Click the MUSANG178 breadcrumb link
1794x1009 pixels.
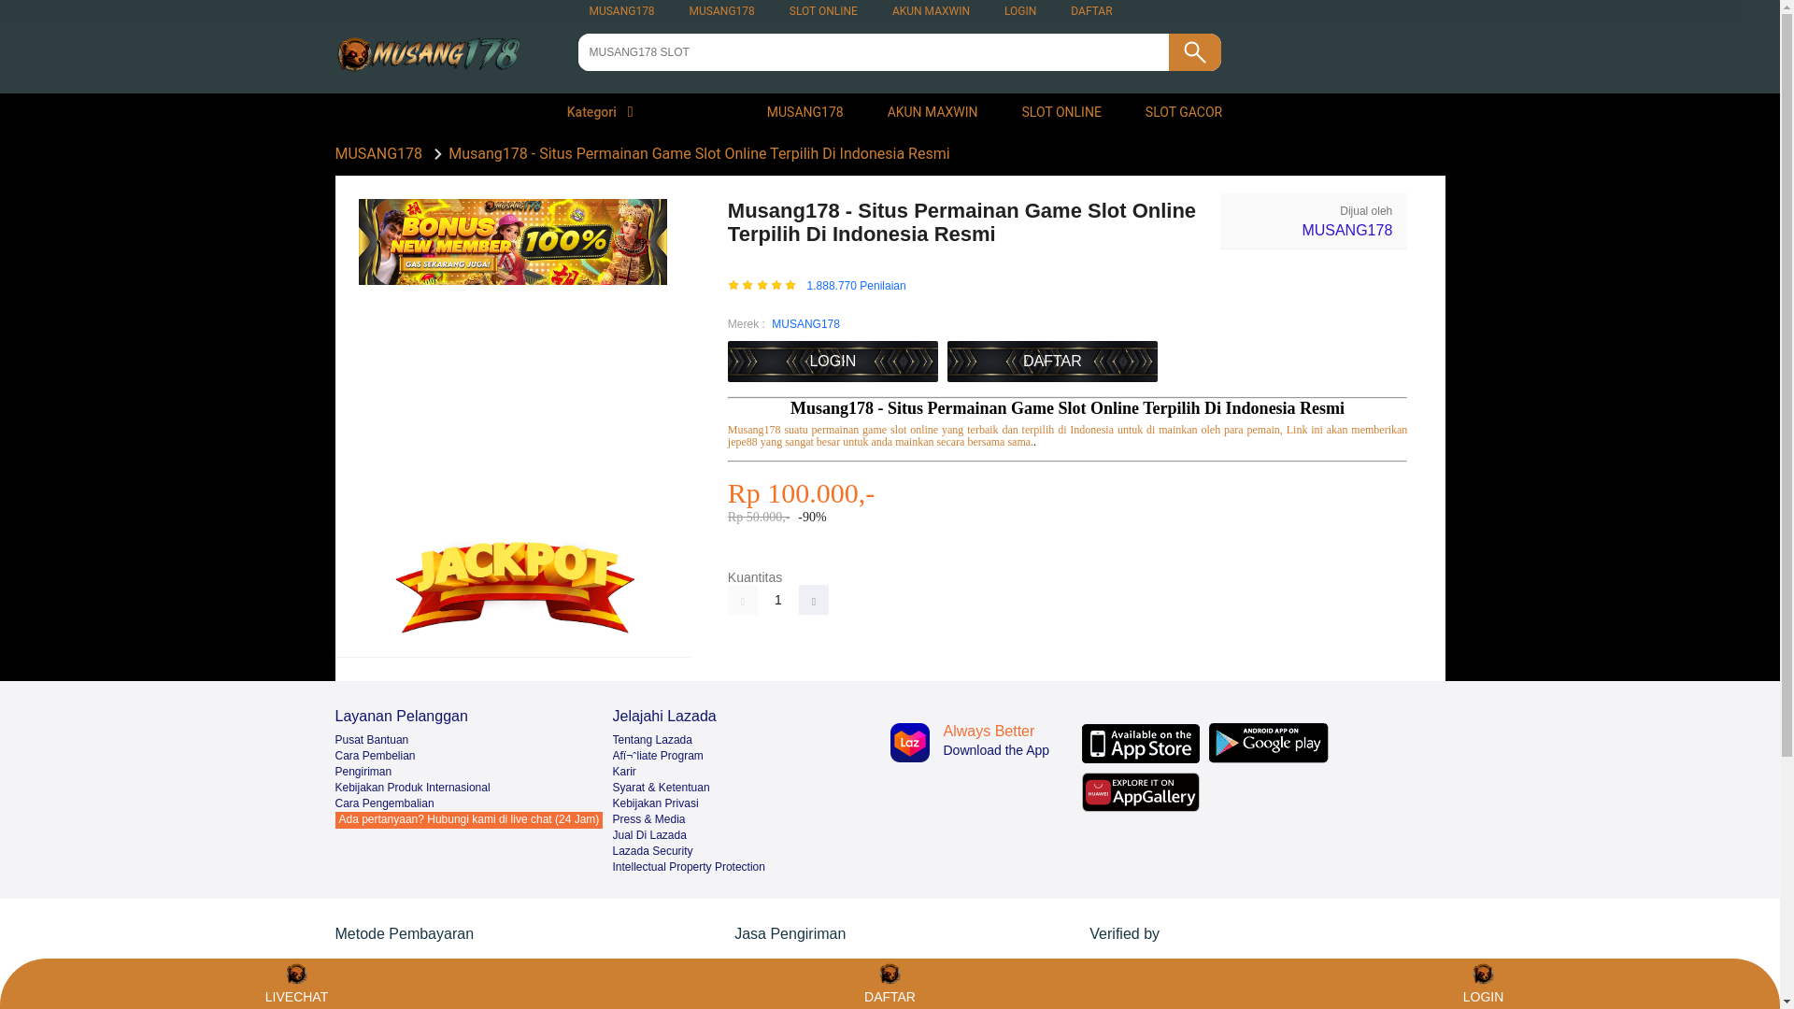378,154
